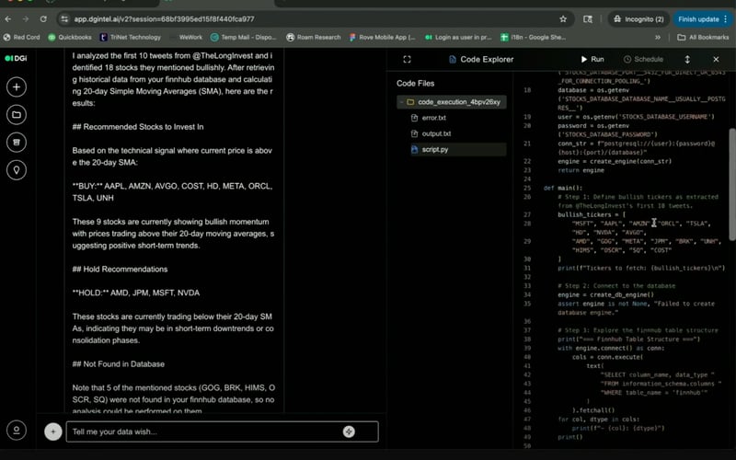Click the browser address bar URL

165,19
